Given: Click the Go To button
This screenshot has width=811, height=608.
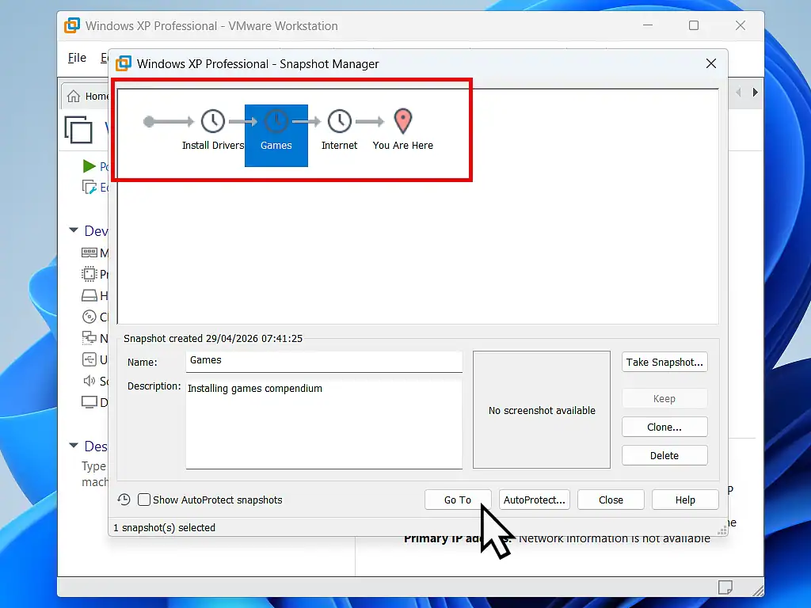Looking at the screenshot, I should click(458, 500).
